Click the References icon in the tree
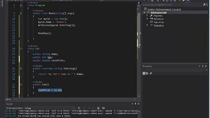The height and width of the screenshot is (118, 210). click(151, 19)
